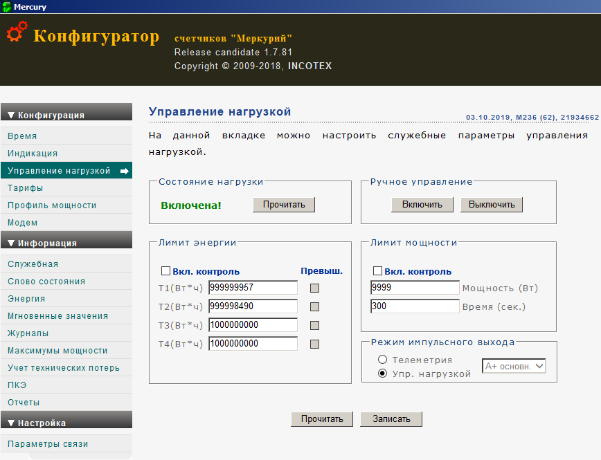Viewport: 601px width, 460px height.
Task: Open the Журналы page
Action: [66, 333]
